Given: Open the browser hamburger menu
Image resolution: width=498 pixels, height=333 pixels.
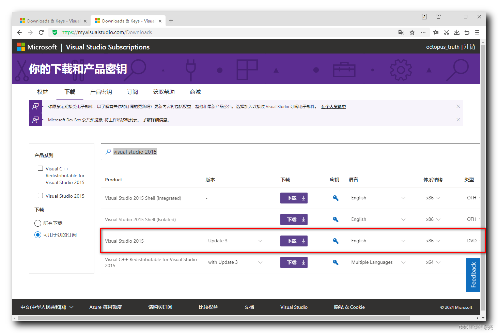Looking at the screenshot, I should click(x=477, y=32).
